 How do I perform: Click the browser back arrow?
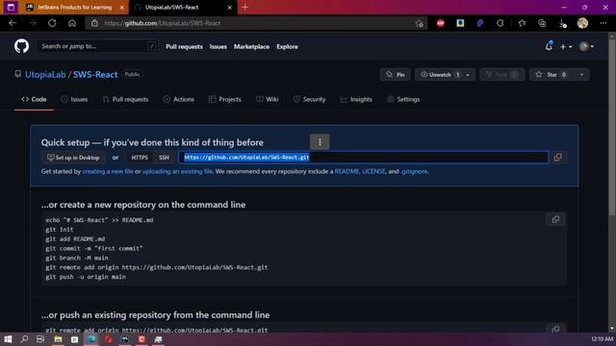pos(13,23)
